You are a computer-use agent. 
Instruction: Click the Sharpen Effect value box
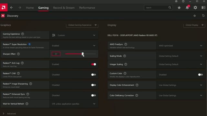(x=56, y=54)
